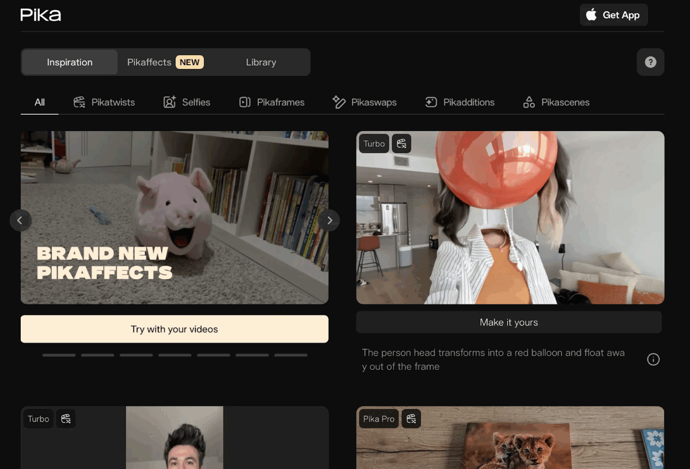Open the help panel via question mark
This screenshot has width=690, height=469.
pyautogui.click(x=650, y=62)
